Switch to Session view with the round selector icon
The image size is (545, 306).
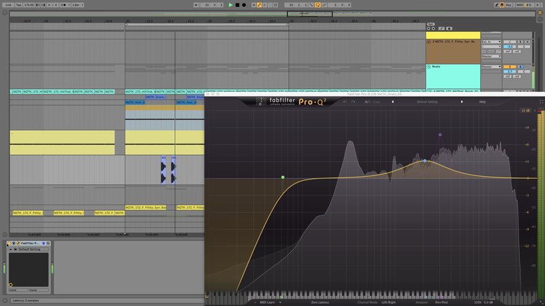[x=540, y=19]
